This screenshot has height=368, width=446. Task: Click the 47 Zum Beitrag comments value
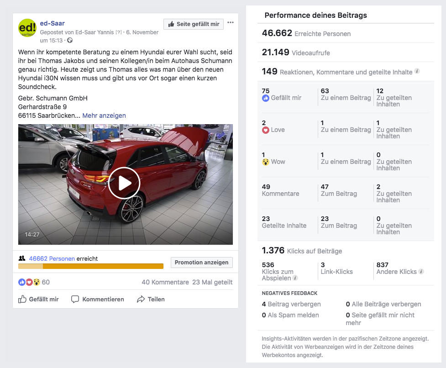pos(339,190)
